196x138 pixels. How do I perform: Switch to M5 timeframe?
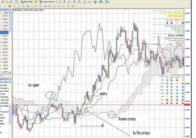tap(40, 6)
